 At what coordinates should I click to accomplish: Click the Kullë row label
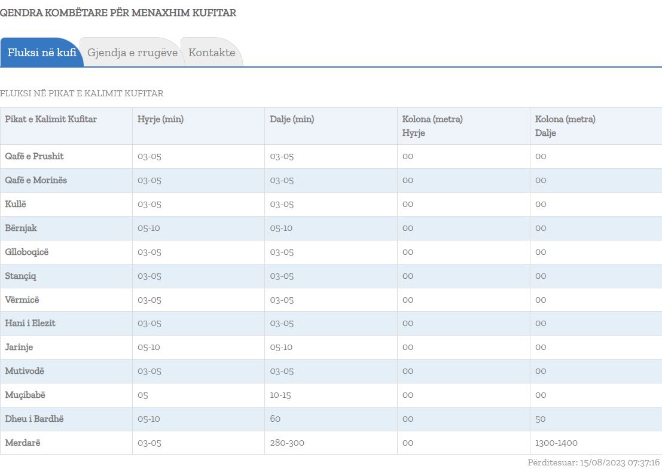[x=16, y=204]
